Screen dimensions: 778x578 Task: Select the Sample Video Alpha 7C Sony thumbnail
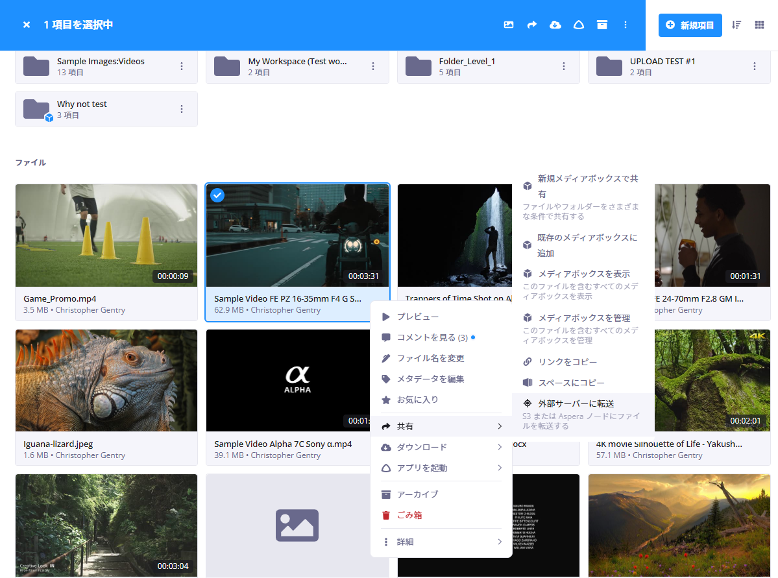click(288, 381)
